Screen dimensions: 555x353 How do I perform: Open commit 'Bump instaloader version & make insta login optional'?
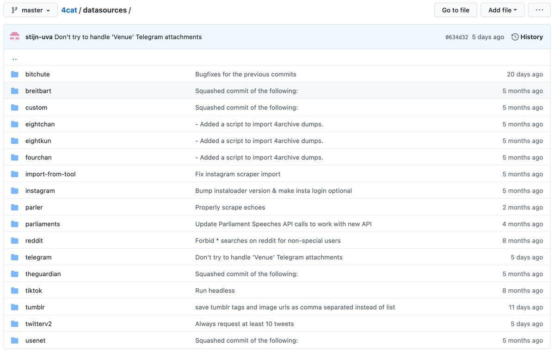click(x=273, y=191)
